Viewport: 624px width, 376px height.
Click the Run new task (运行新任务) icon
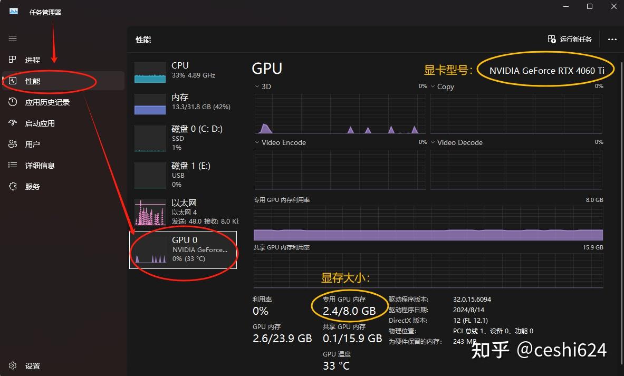(x=552, y=39)
